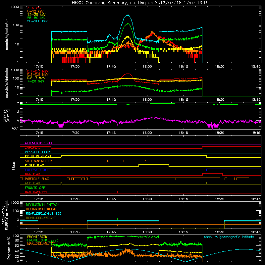Click the vertical Flags axis title
The height and width of the screenshot is (265, 265).
click(14, 165)
